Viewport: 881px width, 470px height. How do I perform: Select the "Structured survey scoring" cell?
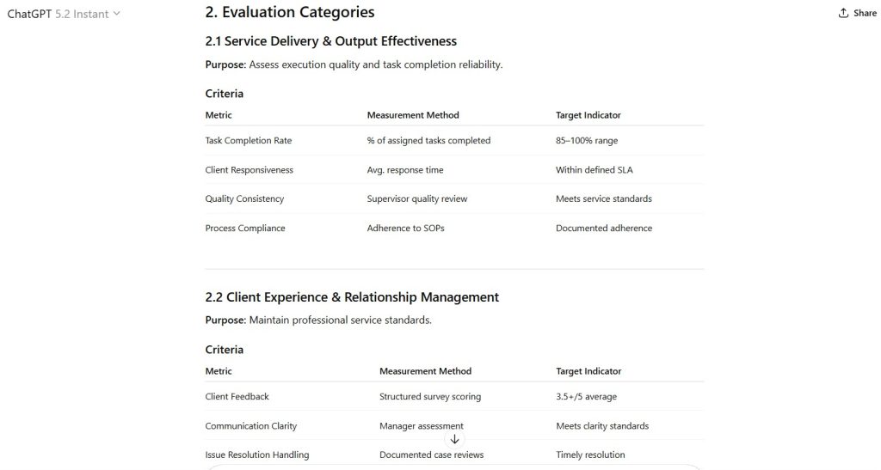pyautogui.click(x=430, y=397)
